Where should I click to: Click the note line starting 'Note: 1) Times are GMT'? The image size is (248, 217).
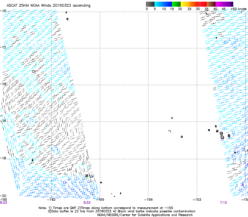pos(106,208)
